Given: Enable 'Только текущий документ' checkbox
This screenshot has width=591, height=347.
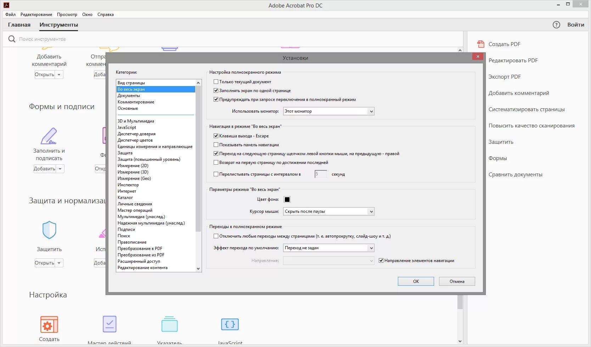Looking at the screenshot, I should tap(216, 82).
